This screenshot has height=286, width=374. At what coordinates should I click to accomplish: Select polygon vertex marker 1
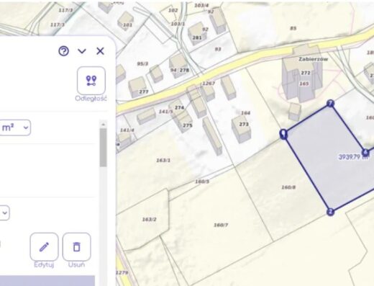283,134
